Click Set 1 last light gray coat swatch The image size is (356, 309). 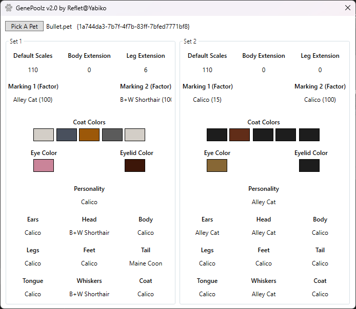point(135,135)
